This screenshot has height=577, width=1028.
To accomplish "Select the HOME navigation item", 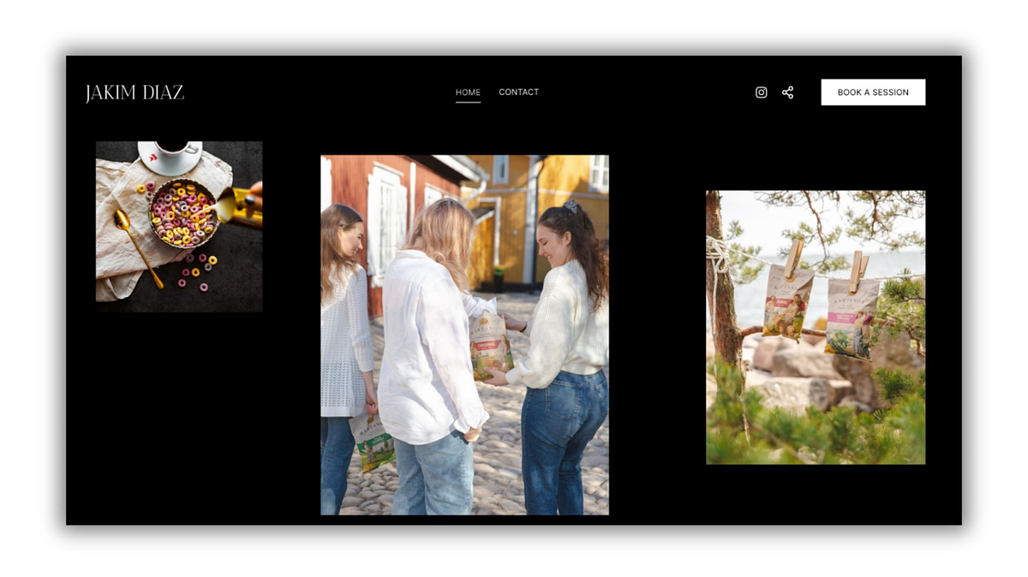I will (x=468, y=92).
